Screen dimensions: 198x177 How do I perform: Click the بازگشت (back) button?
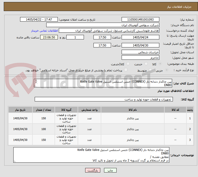[x=93, y=170]
